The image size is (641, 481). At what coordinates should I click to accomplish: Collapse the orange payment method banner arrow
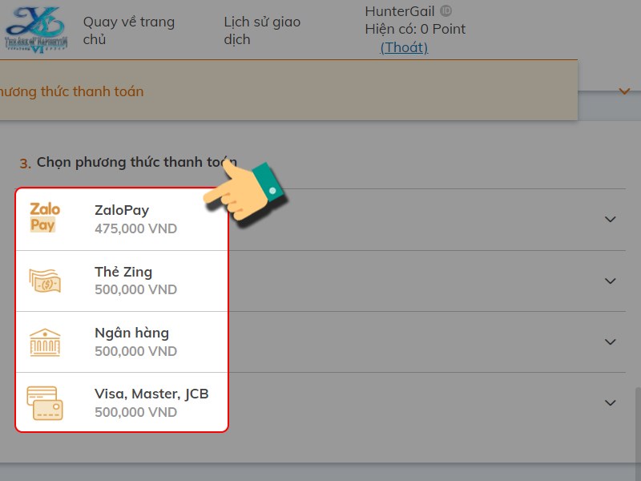(624, 91)
